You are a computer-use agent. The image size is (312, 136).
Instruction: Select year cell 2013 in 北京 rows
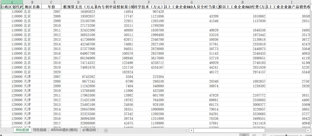pyautogui.click(x=51, y=39)
